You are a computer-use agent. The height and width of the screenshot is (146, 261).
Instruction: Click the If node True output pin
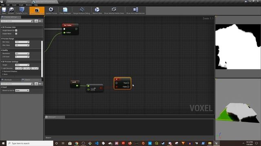click(x=128, y=83)
